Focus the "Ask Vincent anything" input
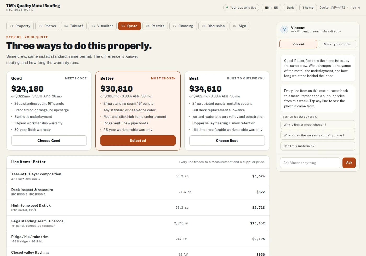 [310, 163]
